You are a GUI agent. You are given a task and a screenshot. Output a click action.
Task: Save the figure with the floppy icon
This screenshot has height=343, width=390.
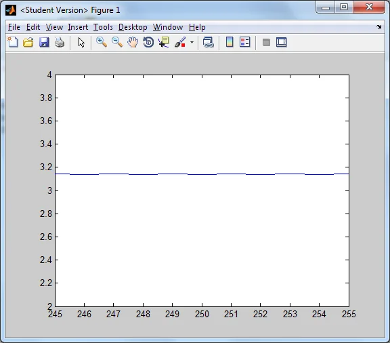coord(44,42)
